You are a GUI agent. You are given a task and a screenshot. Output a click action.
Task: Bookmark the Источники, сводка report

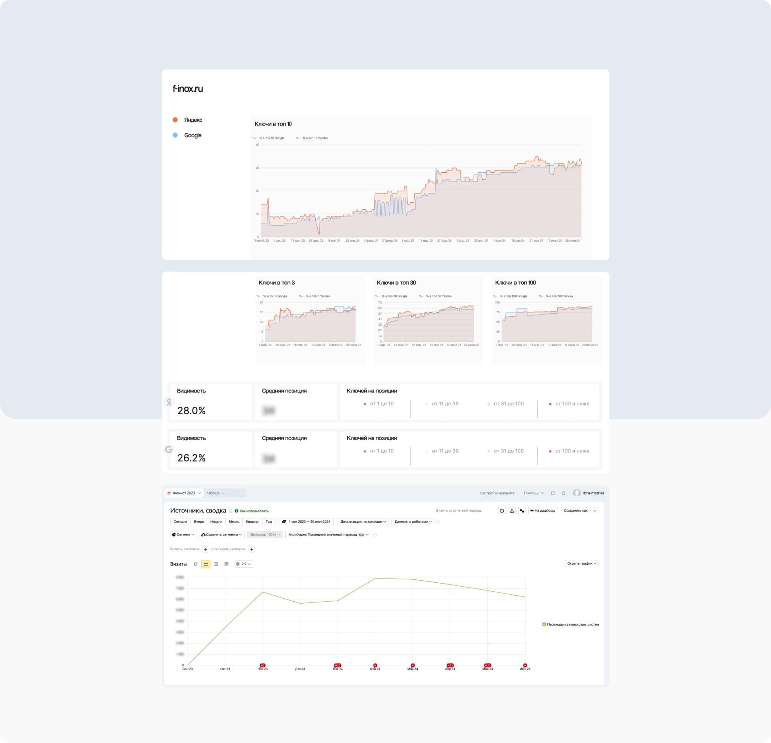(x=230, y=511)
